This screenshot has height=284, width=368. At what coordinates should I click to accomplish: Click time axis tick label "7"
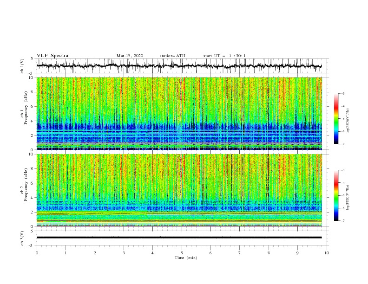240,253
